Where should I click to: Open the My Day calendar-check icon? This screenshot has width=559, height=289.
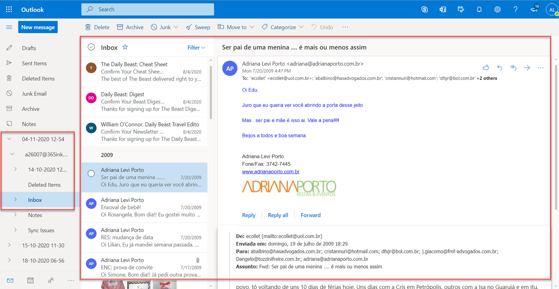pyautogui.click(x=461, y=9)
